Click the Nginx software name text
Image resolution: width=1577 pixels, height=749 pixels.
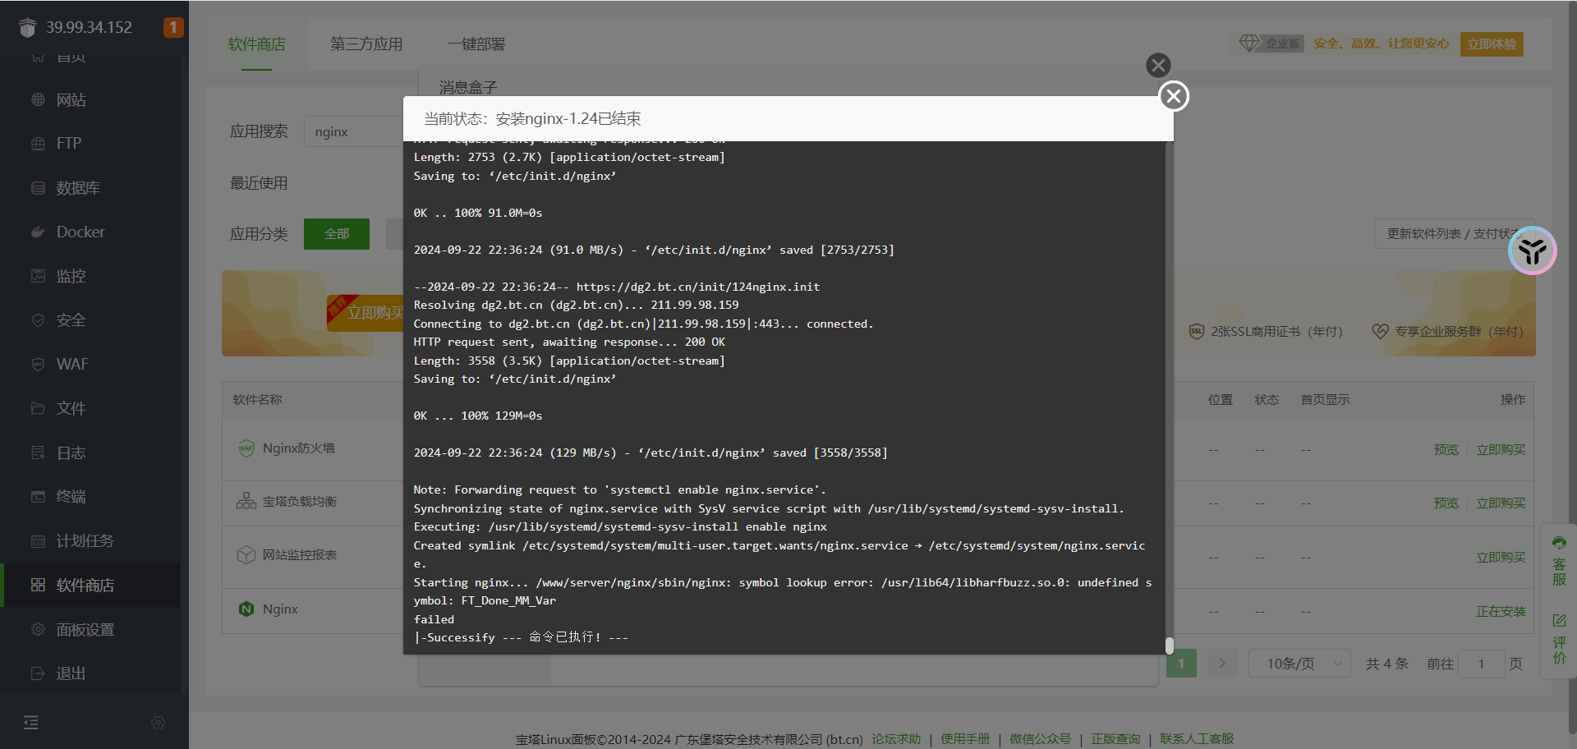coord(280,609)
